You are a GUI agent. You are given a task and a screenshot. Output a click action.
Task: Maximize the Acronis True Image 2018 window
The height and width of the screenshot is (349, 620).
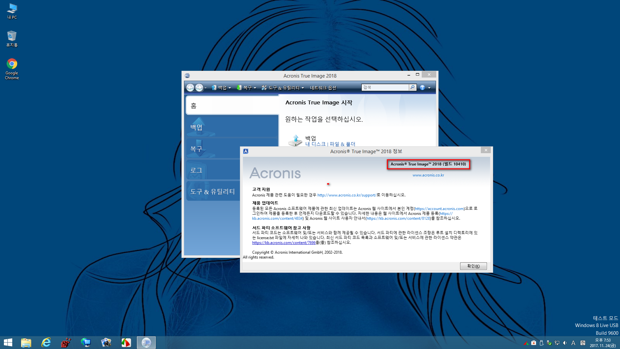click(x=417, y=75)
